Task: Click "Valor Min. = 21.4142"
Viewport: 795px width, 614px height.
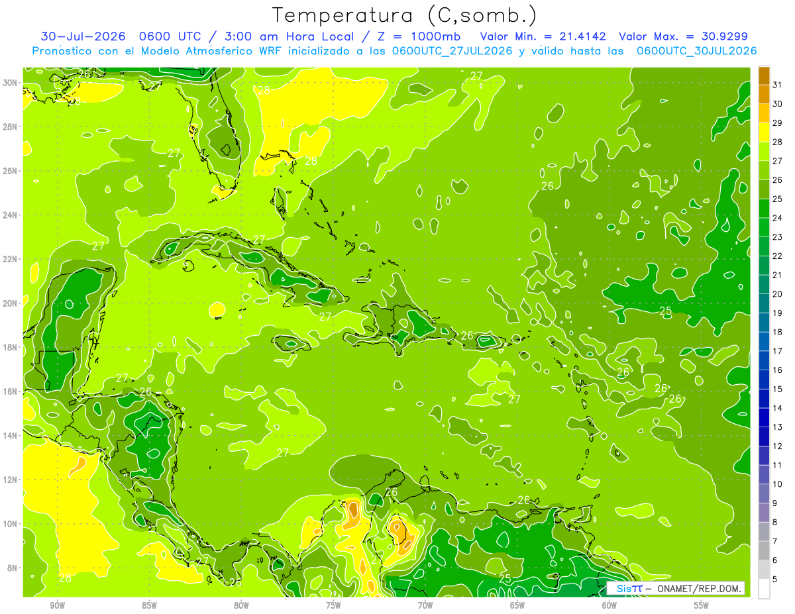Action: tap(543, 36)
